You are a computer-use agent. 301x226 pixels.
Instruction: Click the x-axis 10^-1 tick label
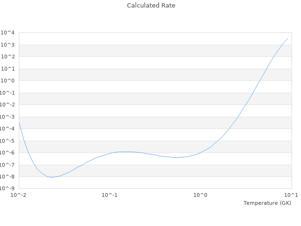click(x=110, y=195)
